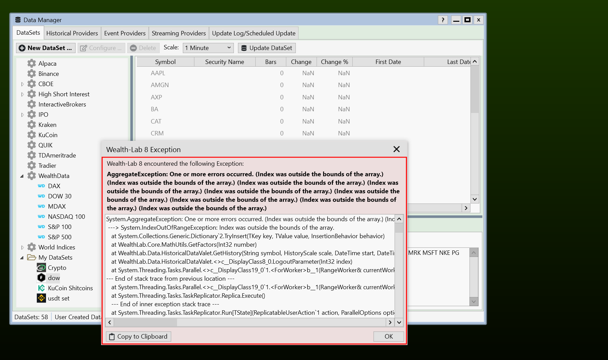Expand the CBOE tree node

click(x=22, y=84)
